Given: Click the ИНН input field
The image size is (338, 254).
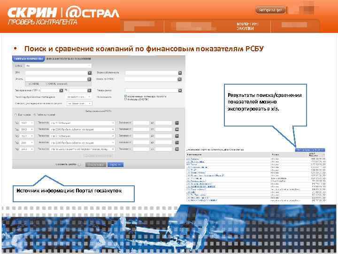Looking at the screenshot, I should pos(56,73).
